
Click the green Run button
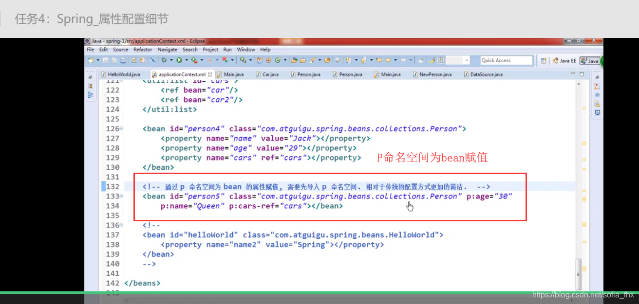179,60
